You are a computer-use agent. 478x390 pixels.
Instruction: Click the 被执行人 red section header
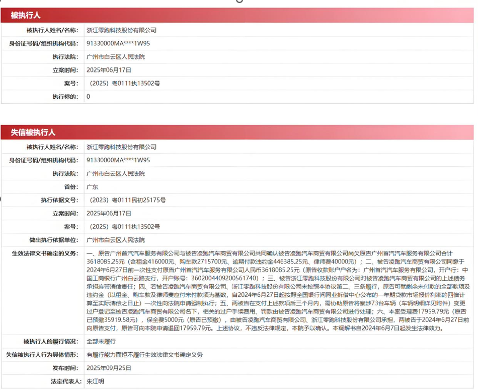(25, 16)
